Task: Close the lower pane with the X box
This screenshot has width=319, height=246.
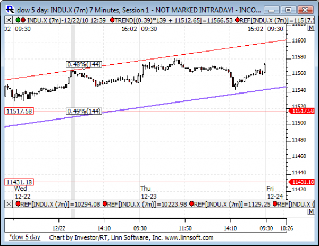Action: pos(9,204)
